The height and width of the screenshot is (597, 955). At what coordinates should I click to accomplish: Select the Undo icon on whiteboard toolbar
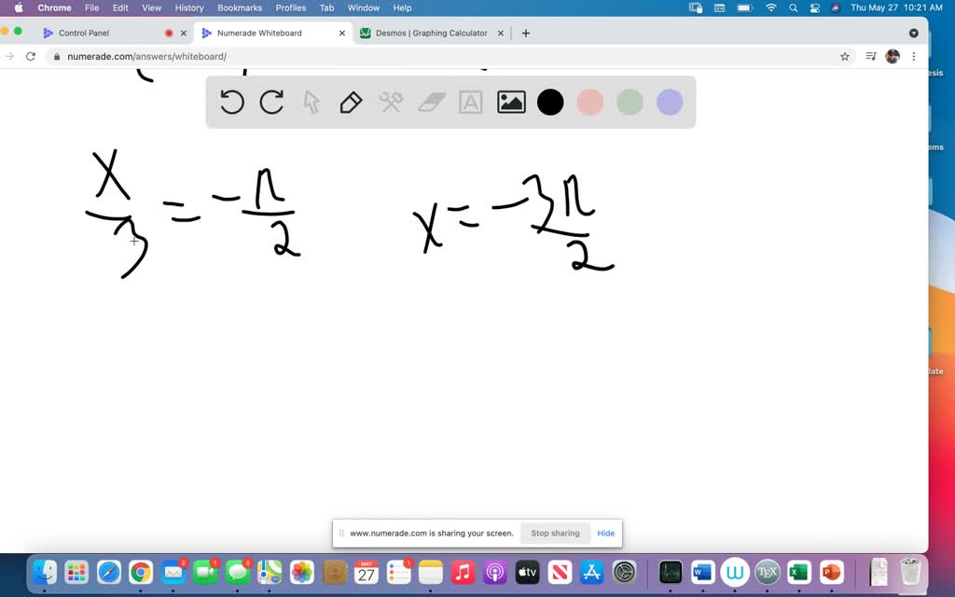pos(232,103)
